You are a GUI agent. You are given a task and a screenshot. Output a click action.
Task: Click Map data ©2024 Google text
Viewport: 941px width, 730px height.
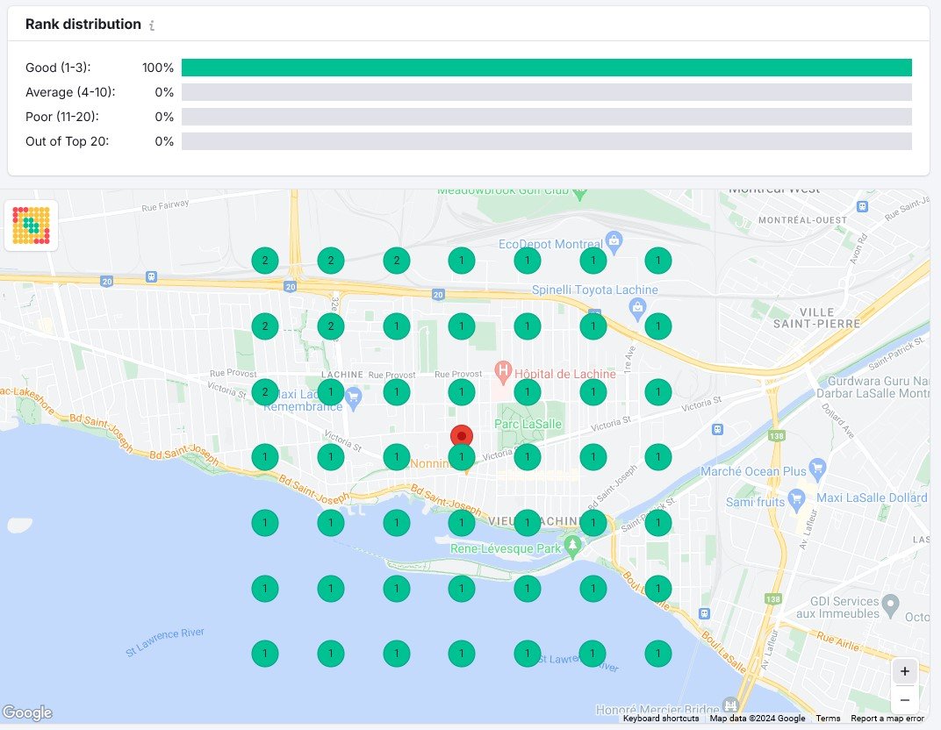[758, 718]
